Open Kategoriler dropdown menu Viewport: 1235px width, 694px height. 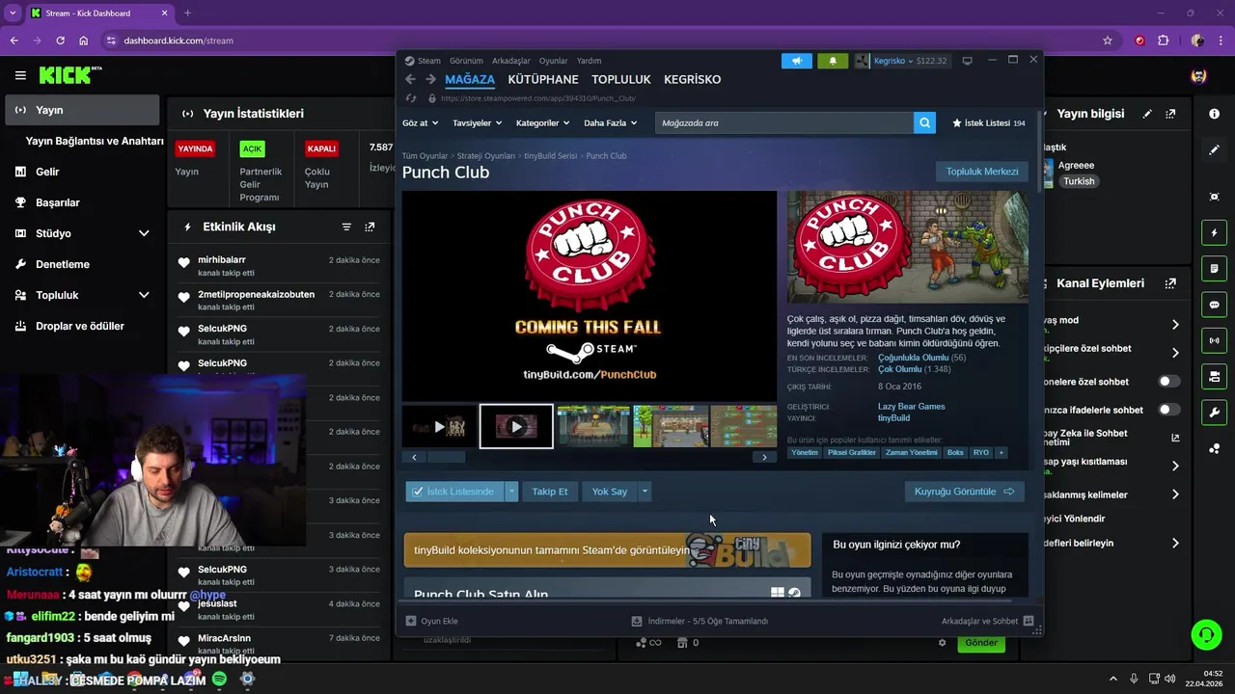pyautogui.click(x=542, y=123)
